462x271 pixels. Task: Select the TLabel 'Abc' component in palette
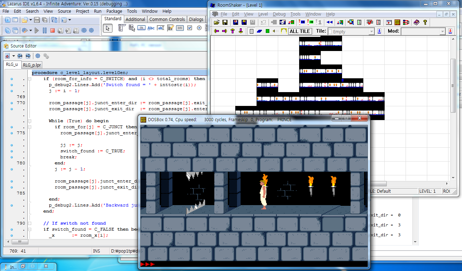click(151, 28)
